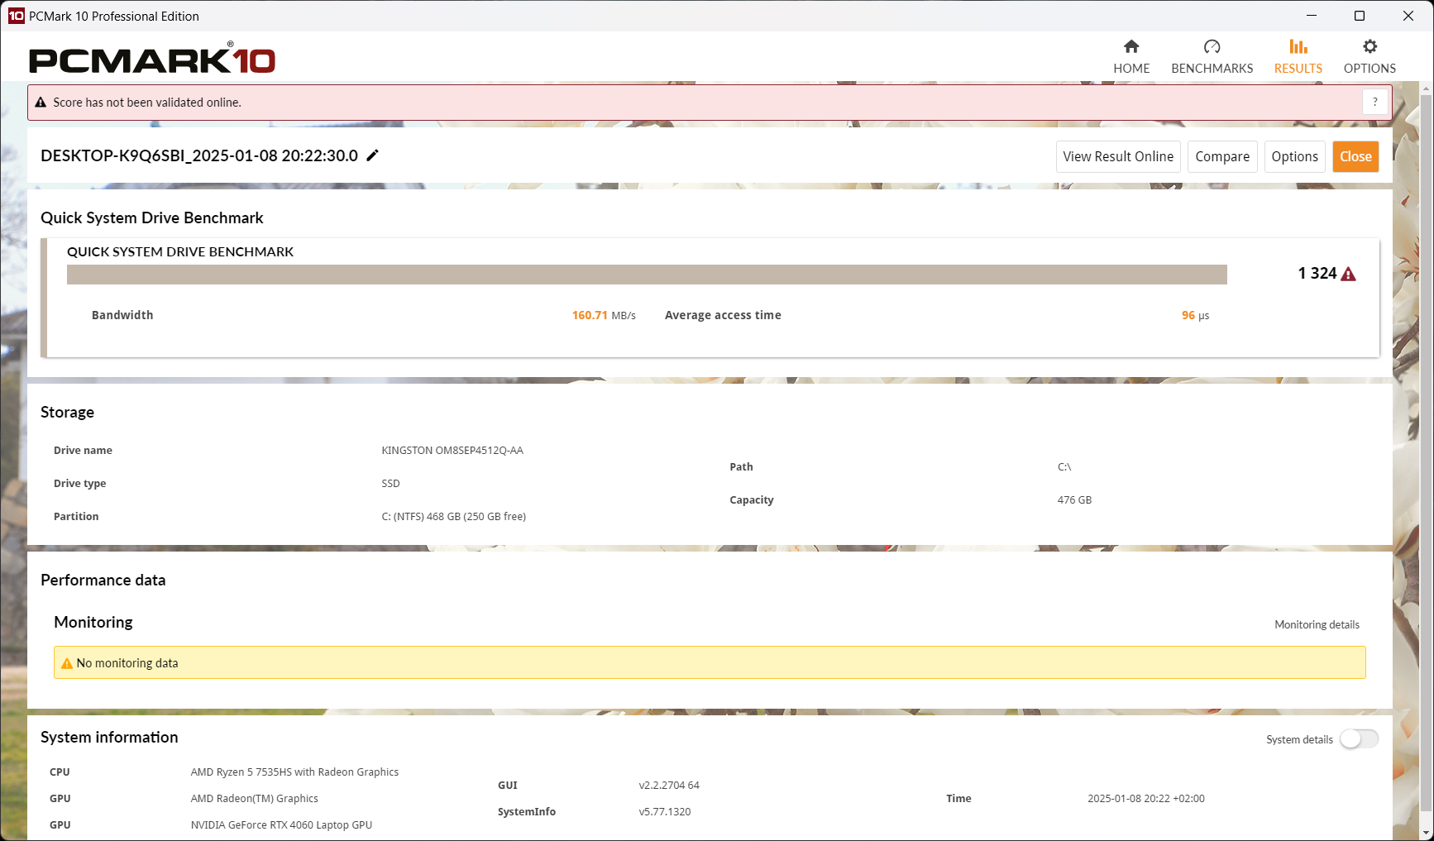
Task: Click the 'Score has not been validated online.' message
Action: pyautogui.click(x=147, y=103)
